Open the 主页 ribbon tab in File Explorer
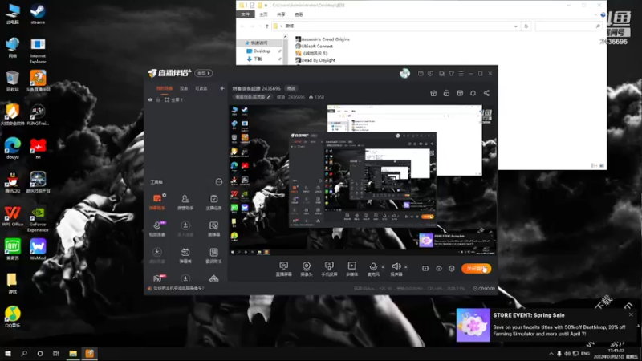Screen dimensions: 642x361 click(263, 14)
